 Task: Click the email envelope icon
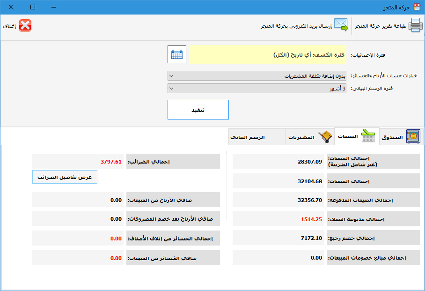click(x=341, y=25)
